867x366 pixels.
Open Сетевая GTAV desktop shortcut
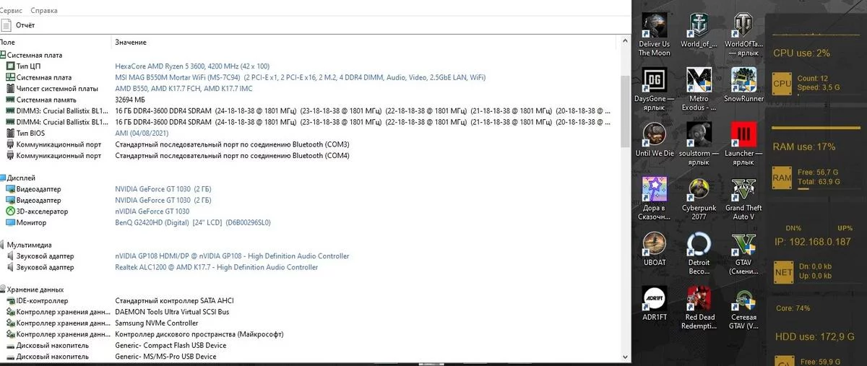(x=743, y=308)
